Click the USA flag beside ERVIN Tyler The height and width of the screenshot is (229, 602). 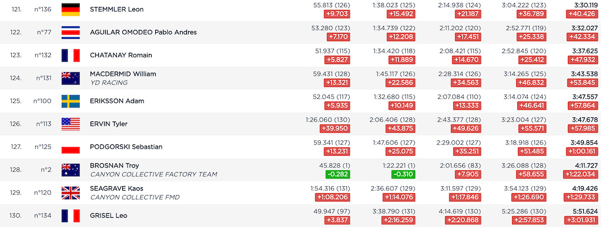point(71,124)
